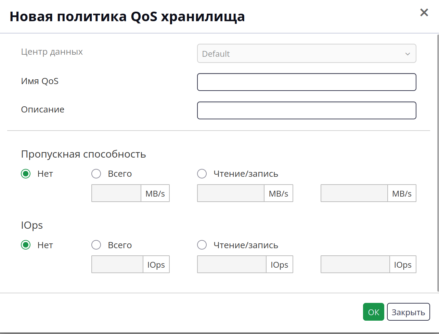This screenshot has width=439, height=334.
Task: Click the IOps section heading
Action: coord(32,225)
